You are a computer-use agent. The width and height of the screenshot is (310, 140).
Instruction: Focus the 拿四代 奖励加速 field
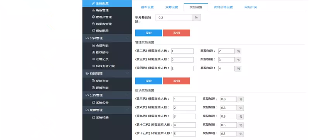226,68
